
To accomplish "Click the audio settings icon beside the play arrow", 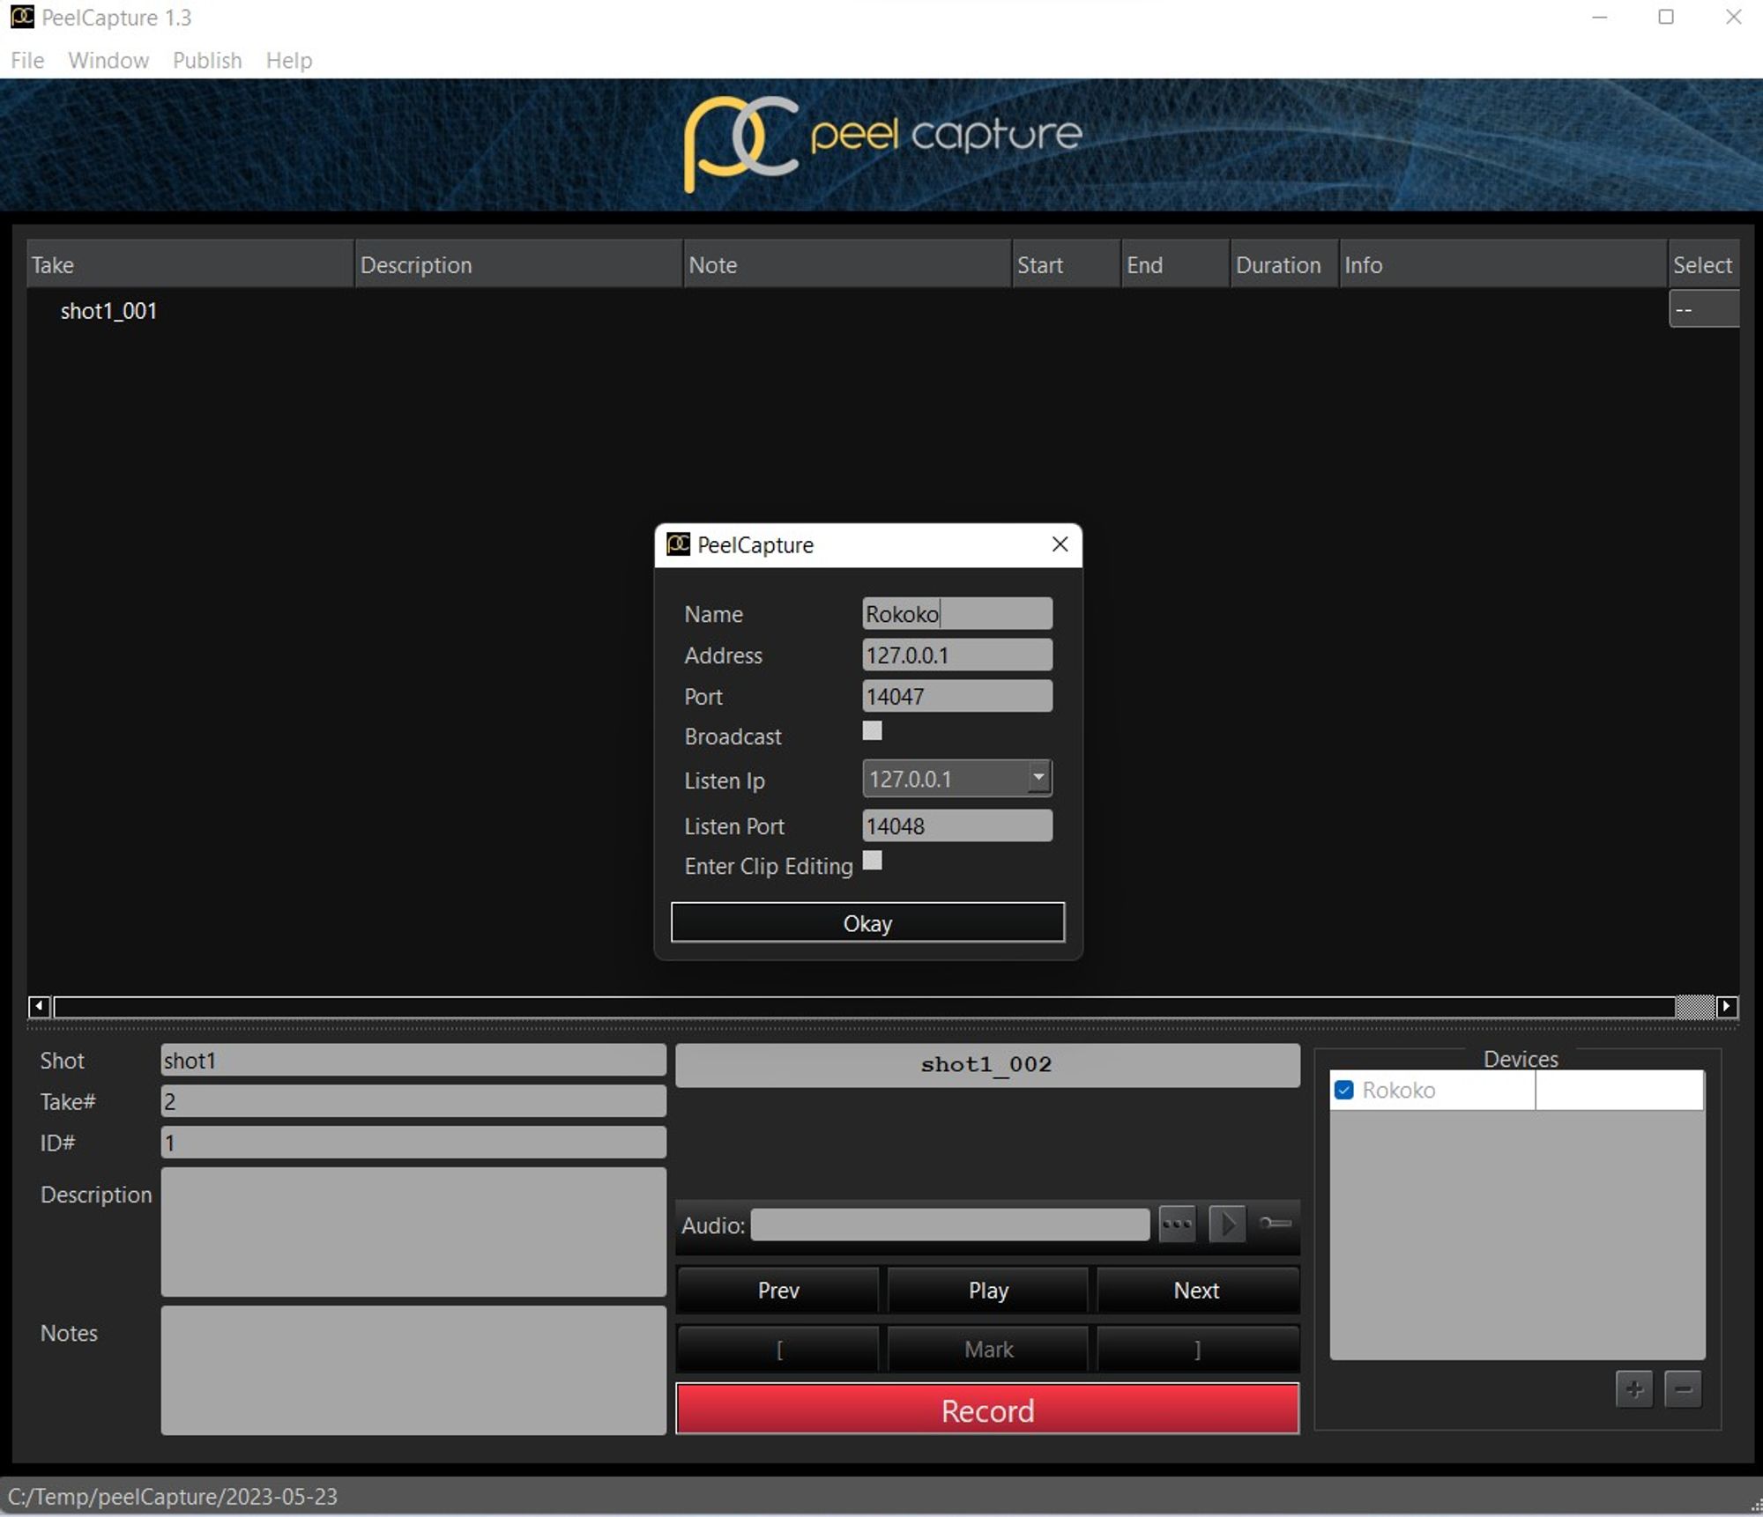I will 1275,1223.
